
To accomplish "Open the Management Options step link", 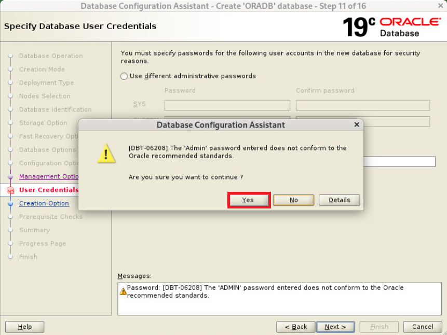I will click(x=48, y=177).
